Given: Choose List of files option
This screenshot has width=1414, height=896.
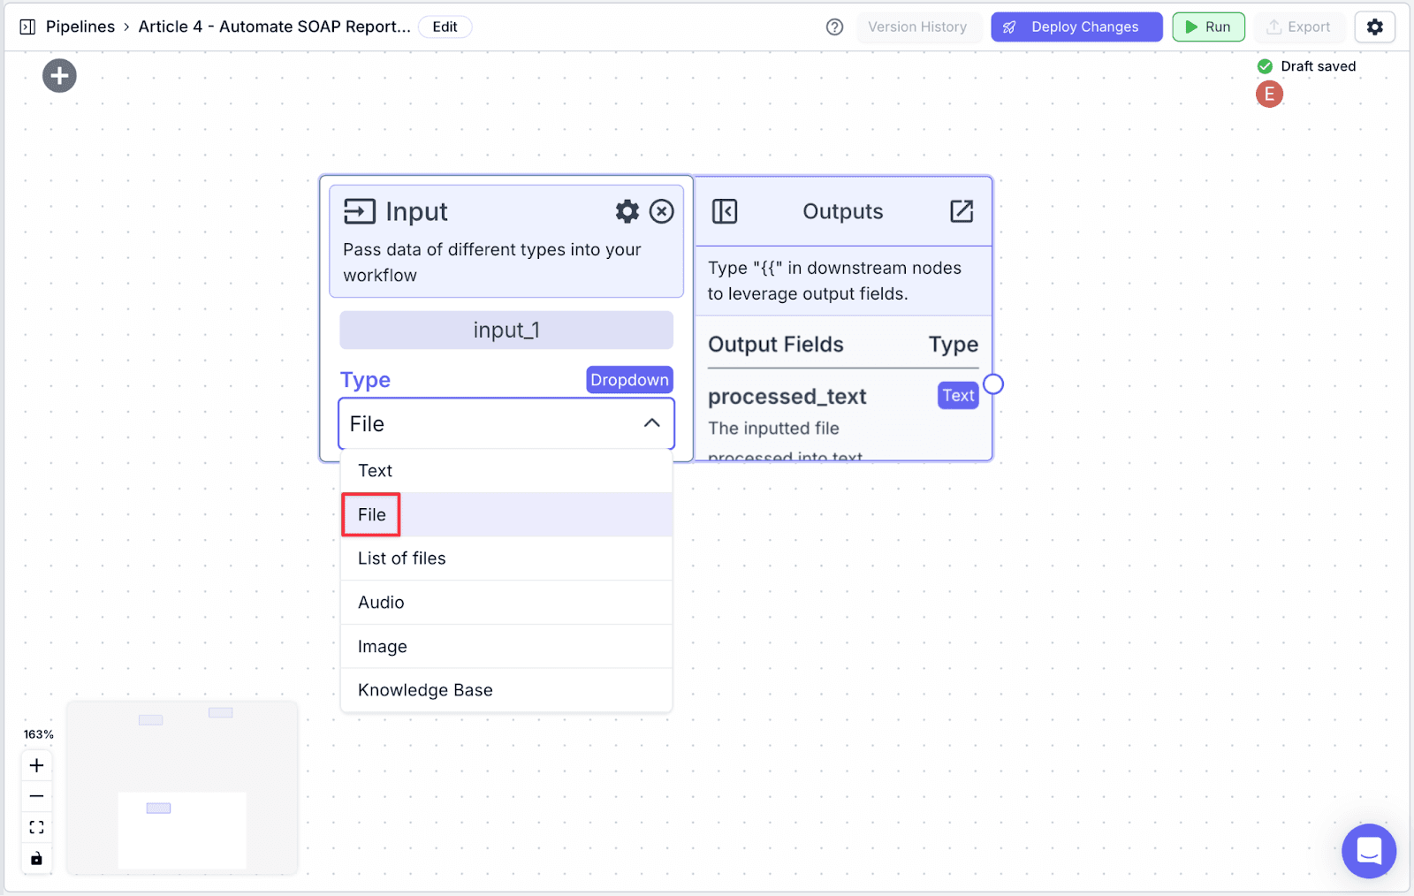Looking at the screenshot, I should point(506,558).
